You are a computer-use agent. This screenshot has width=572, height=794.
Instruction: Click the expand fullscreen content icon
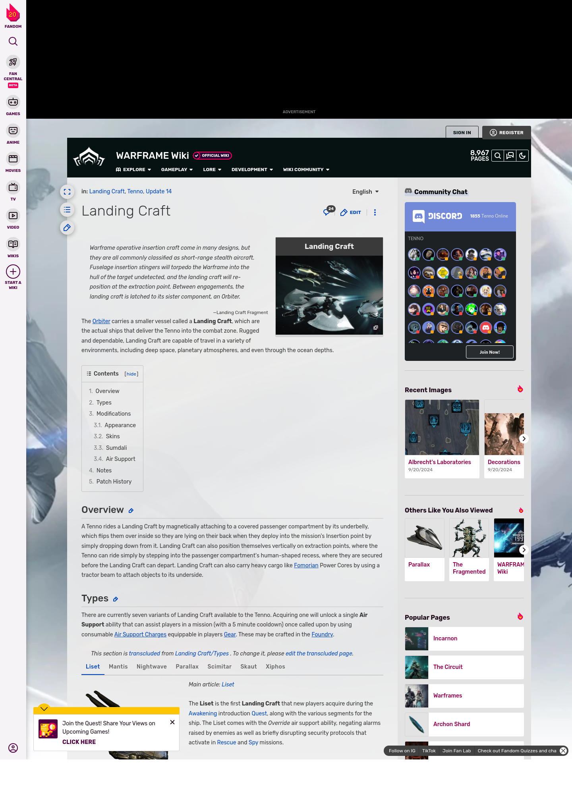point(67,192)
